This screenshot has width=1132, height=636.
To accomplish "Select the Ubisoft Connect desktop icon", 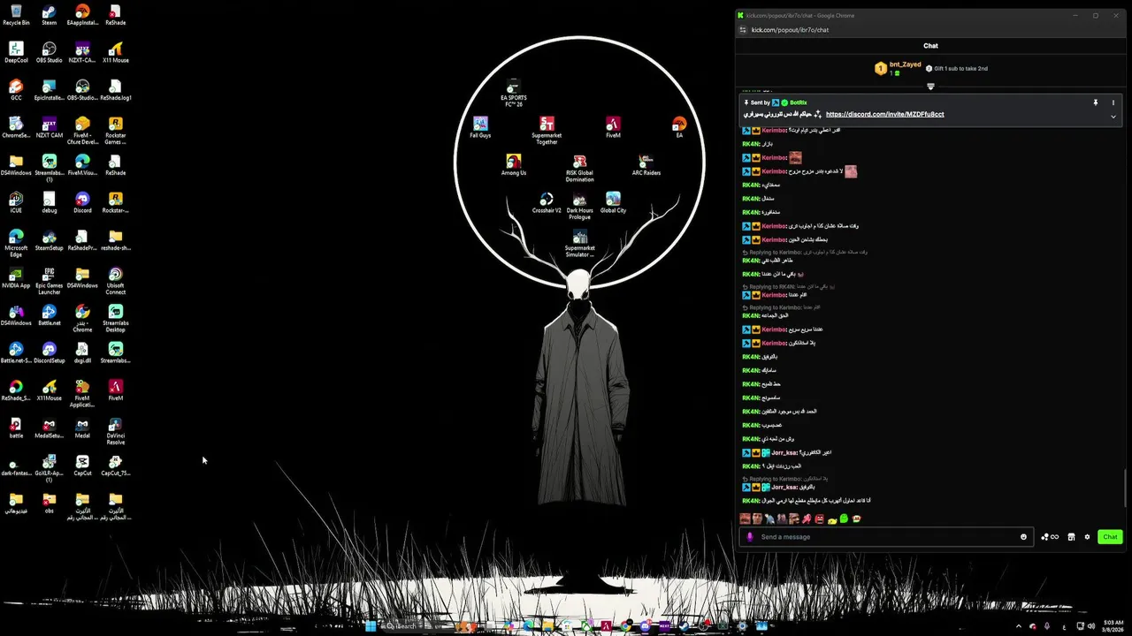I will click(x=116, y=280).
